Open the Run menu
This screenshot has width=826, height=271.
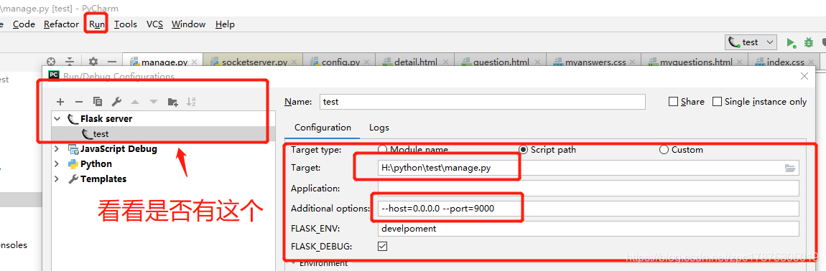pyautogui.click(x=97, y=24)
